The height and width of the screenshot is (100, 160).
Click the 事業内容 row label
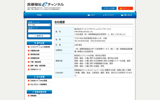[59, 61]
